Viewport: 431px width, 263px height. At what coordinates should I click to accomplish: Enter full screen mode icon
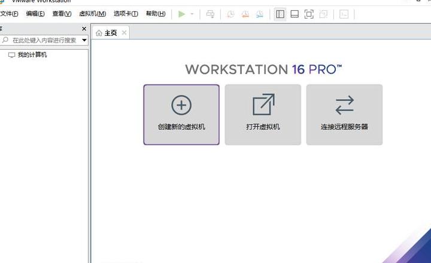pyautogui.click(x=309, y=14)
